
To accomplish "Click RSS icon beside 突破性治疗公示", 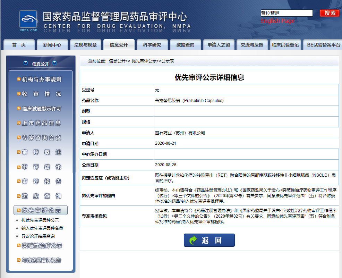I will coord(19,245).
